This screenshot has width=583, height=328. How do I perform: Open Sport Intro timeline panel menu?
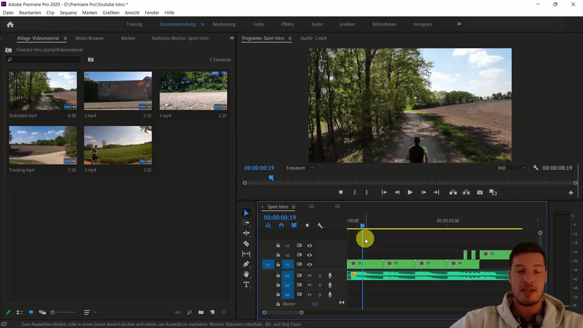[x=294, y=207]
